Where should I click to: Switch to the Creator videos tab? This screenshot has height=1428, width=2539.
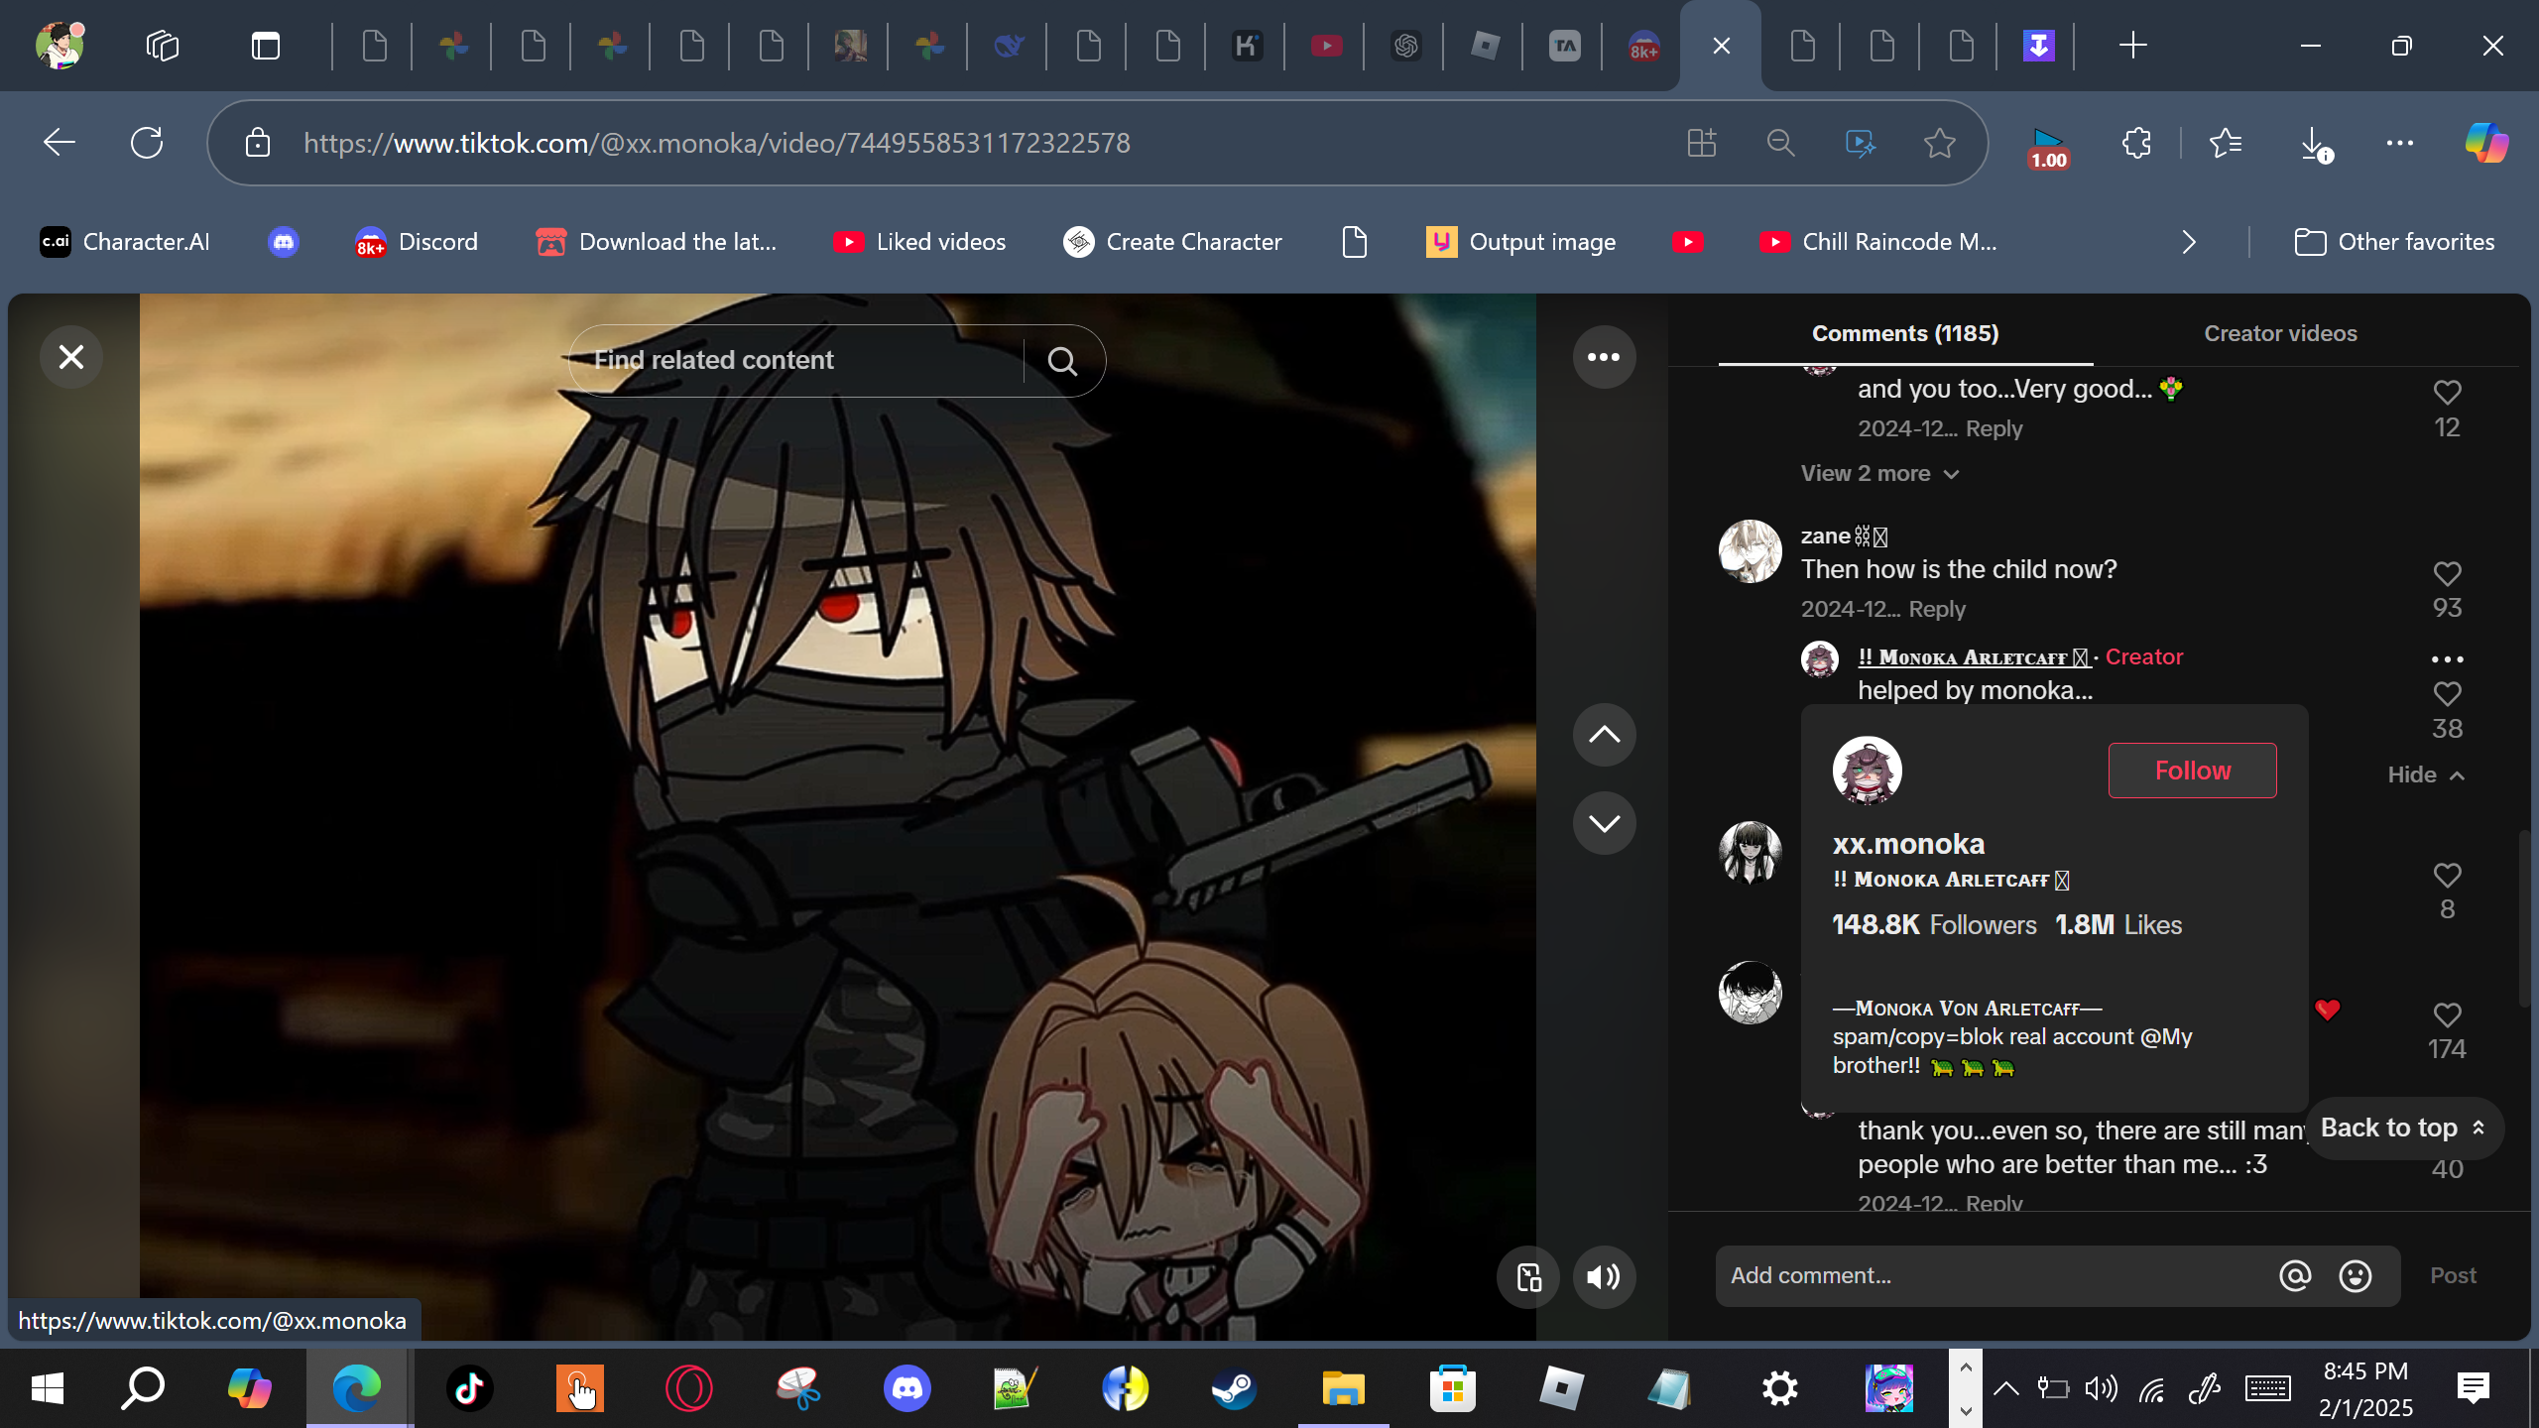(2279, 333)
